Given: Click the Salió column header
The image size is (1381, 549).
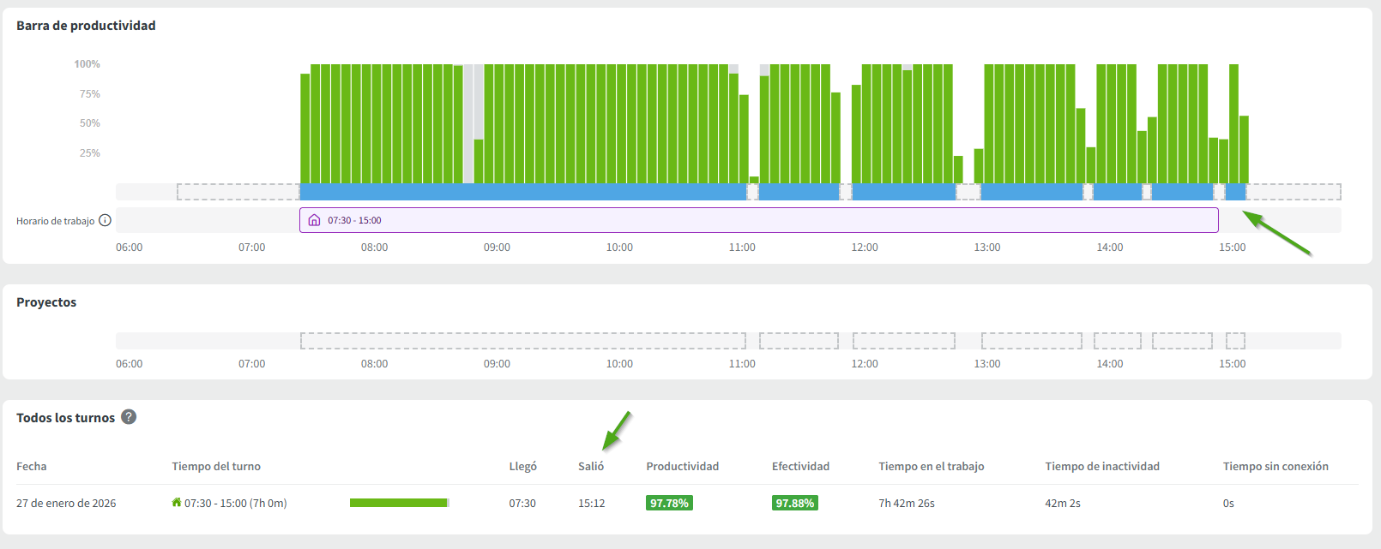Looking at the screenshot, I should [x=591, y=466].
